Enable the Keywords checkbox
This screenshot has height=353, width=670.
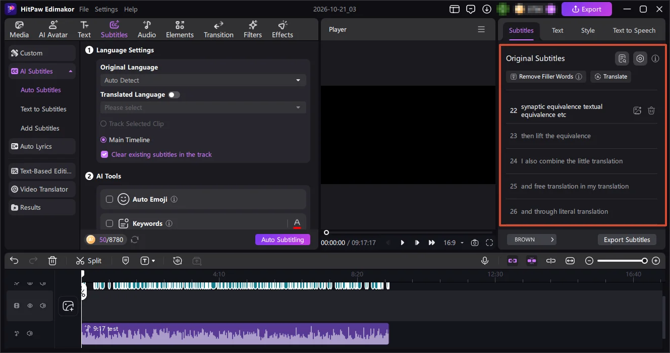coord(109,223)
